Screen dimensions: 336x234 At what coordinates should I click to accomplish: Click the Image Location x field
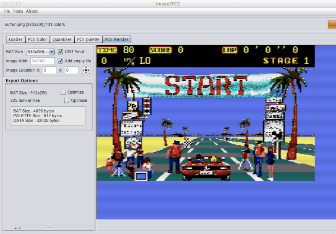[x=49, y=70]
